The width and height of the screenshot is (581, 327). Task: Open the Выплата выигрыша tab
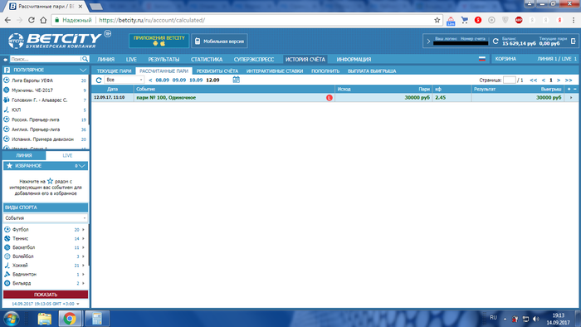click(372, 71)
